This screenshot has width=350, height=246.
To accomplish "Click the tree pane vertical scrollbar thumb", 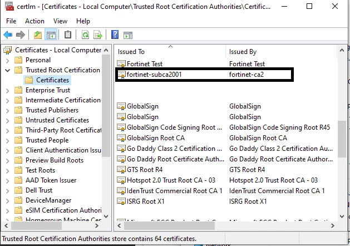I will (106, 105).
